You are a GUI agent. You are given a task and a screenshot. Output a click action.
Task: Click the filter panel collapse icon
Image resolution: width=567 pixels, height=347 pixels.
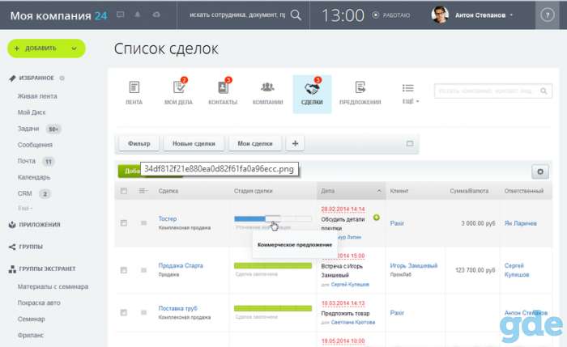click(410, 143)
